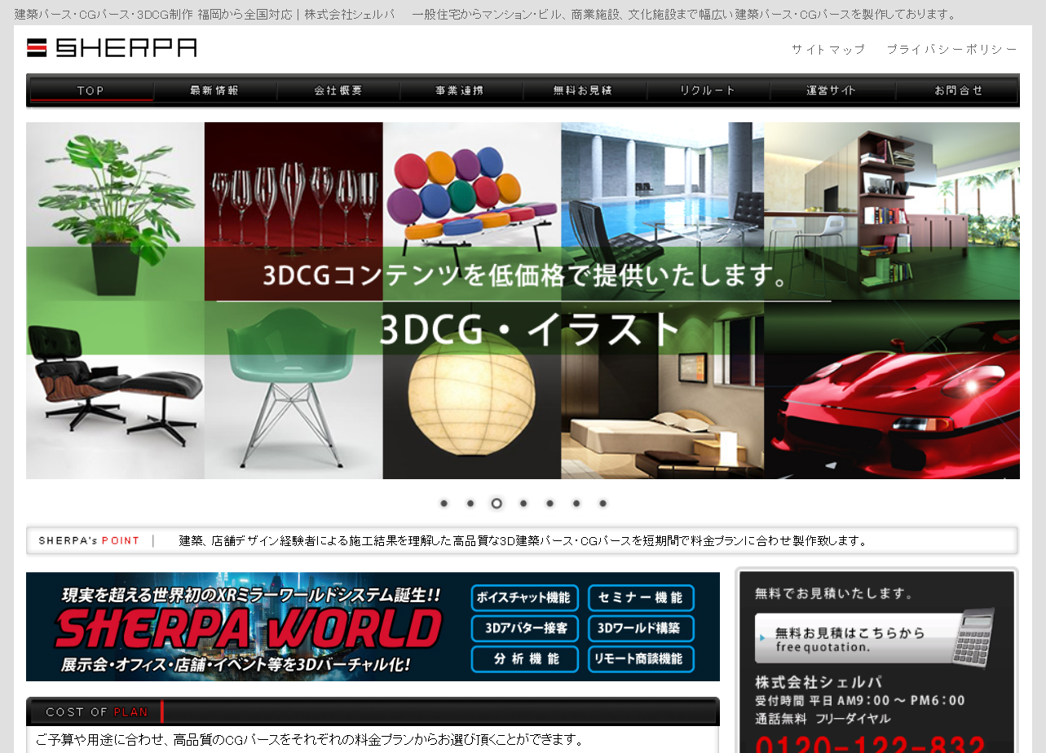
Task: Open the SHERPA WORLD banner
Action: [373, 627]
